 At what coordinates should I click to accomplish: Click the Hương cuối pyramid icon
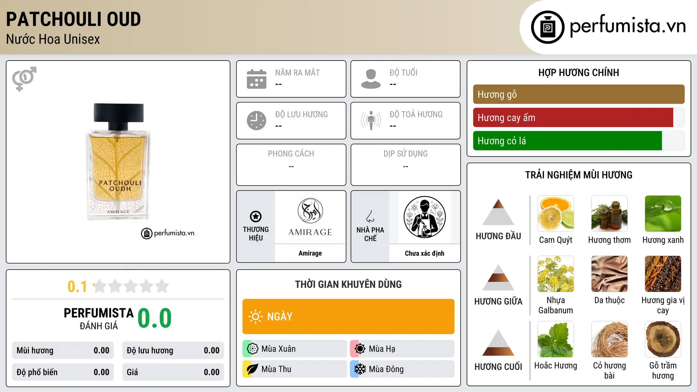click(x=498, y=343)
